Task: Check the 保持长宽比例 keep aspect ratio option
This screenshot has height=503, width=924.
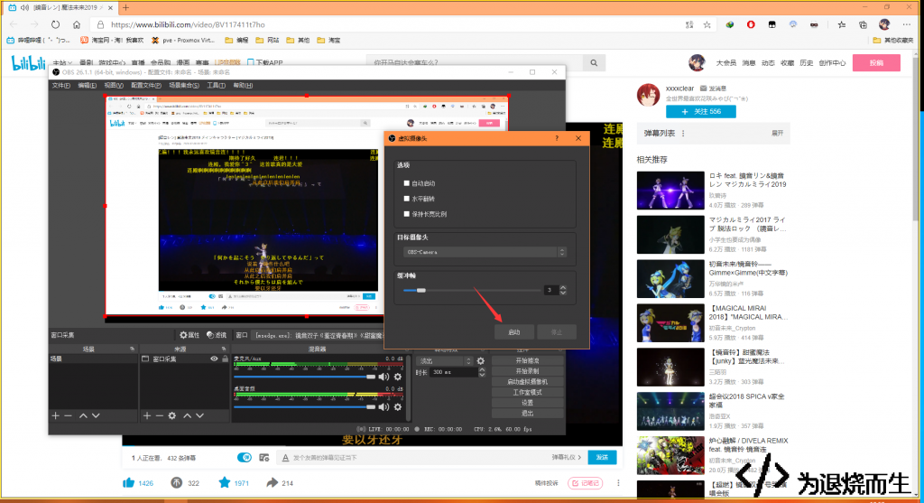Action: (x=407, y=214)
